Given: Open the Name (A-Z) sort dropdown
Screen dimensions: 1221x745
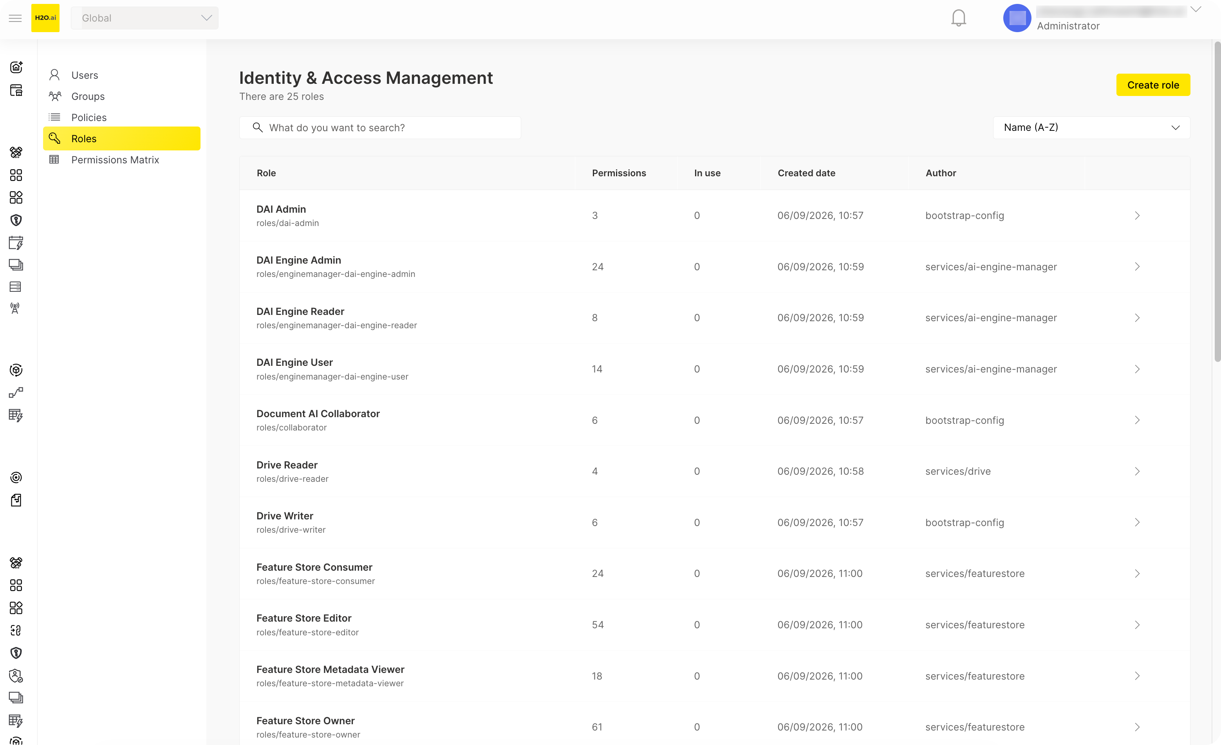Looking at the screenshot, I should [1091, 127].
